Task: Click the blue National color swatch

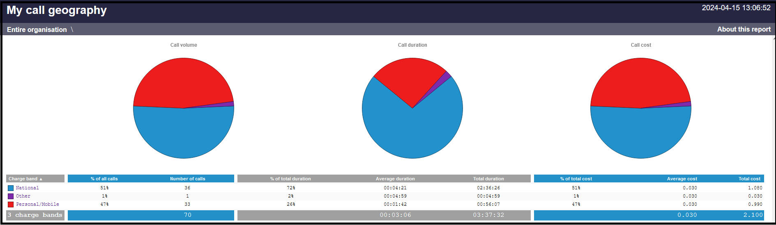Action: click(x=11, y=188)
